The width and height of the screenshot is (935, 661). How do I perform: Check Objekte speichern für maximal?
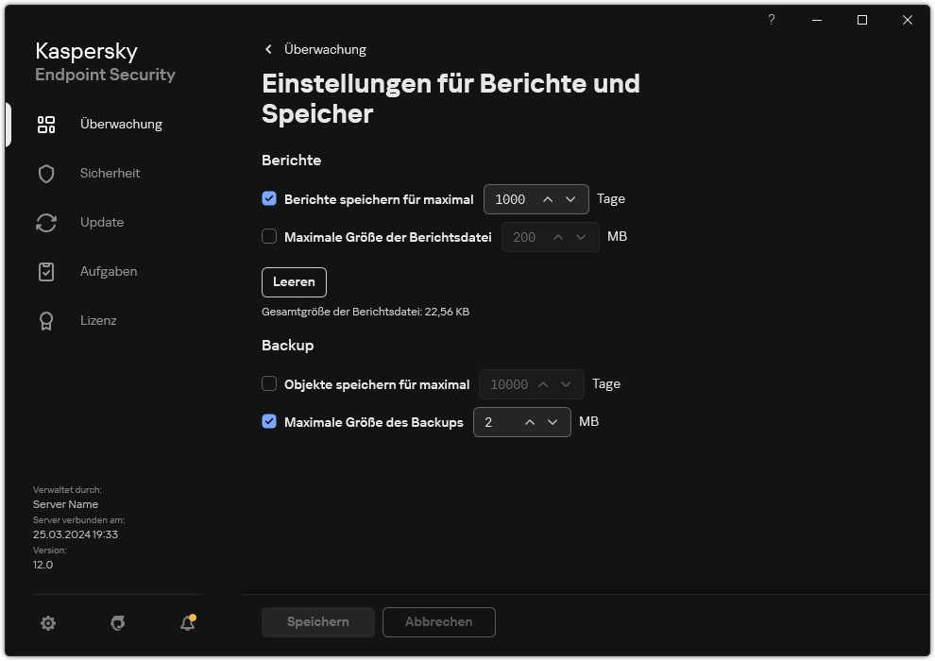(269, 384)
